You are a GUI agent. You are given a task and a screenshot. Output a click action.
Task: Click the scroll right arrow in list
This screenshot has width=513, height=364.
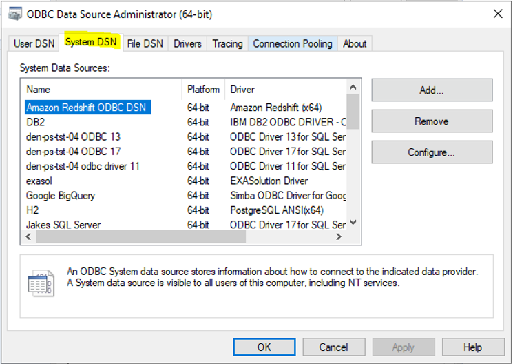[x=339, y=236]
